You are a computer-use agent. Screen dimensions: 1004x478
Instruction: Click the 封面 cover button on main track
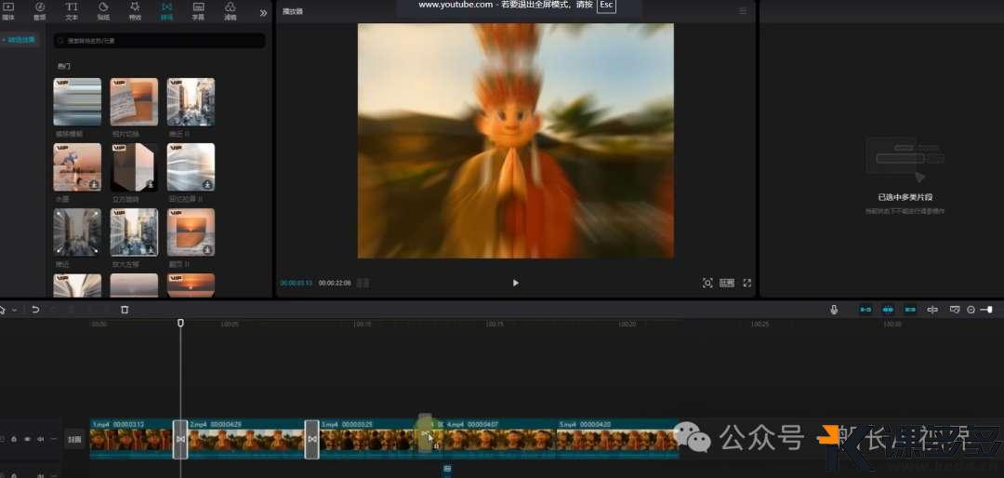click(x=75, y=440)
